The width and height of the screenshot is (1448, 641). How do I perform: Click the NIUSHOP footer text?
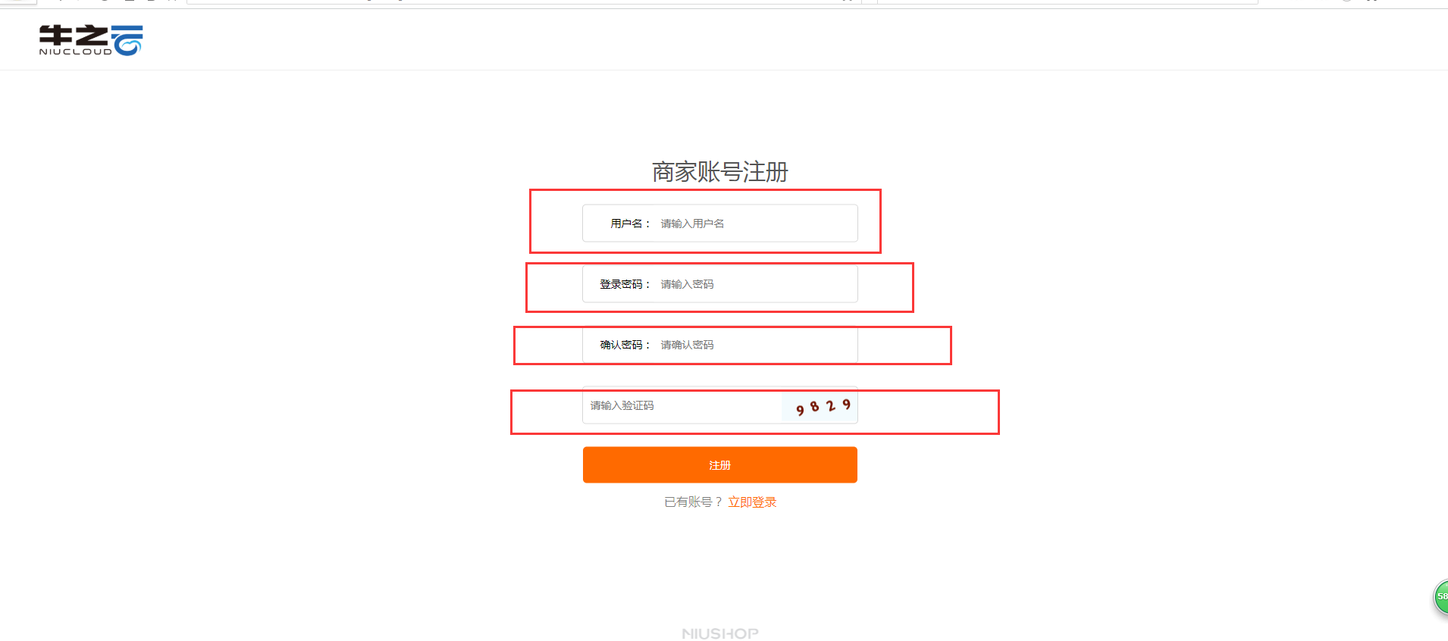720,633
